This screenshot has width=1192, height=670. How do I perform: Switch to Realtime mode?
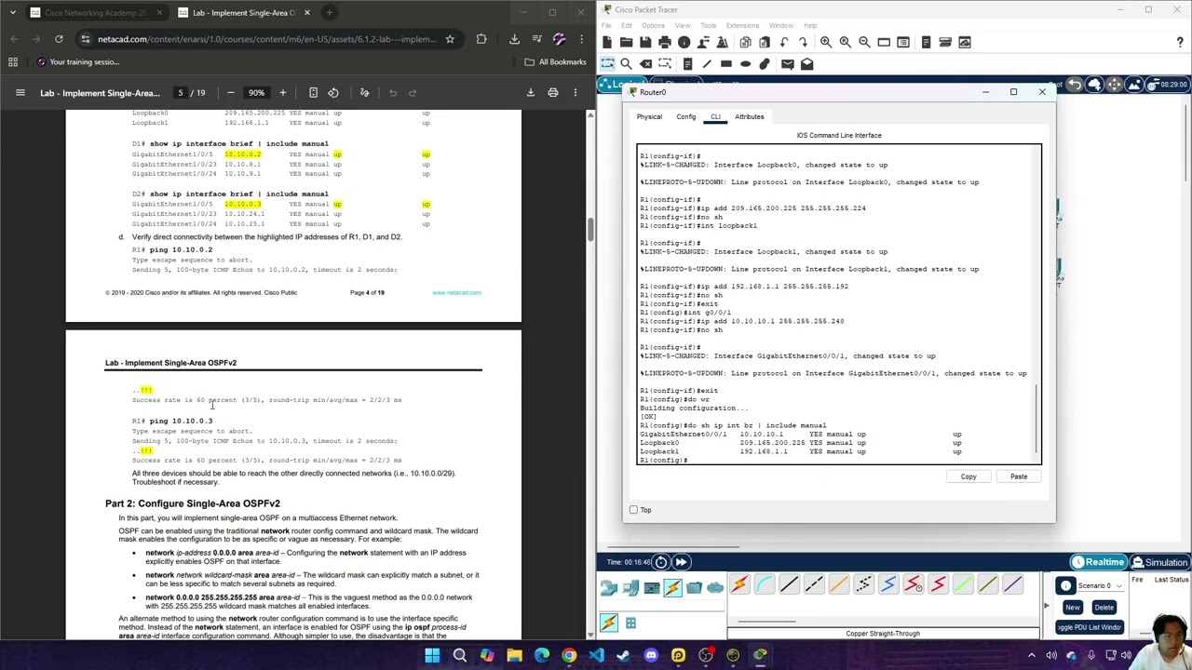coord(1098,562)
